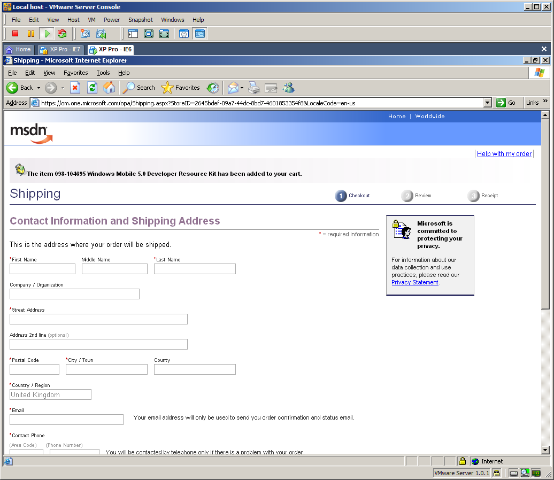Power off the VM with the red stop icon

(15, 34)
